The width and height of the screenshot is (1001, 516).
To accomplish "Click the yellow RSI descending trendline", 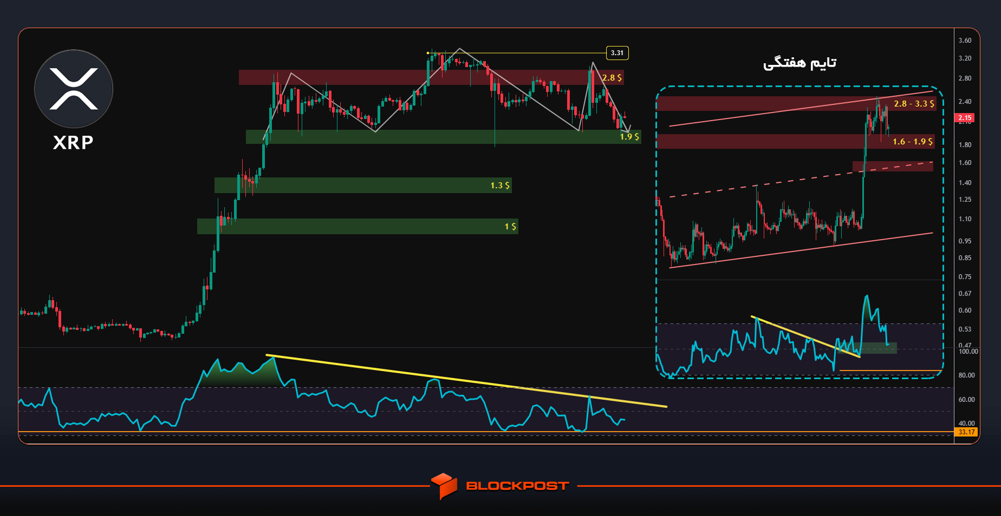I will click(466, 381).
